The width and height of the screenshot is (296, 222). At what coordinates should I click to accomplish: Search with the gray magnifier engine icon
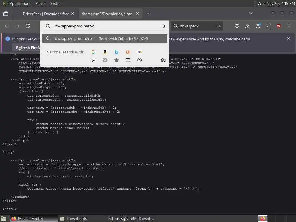[105, 60]
